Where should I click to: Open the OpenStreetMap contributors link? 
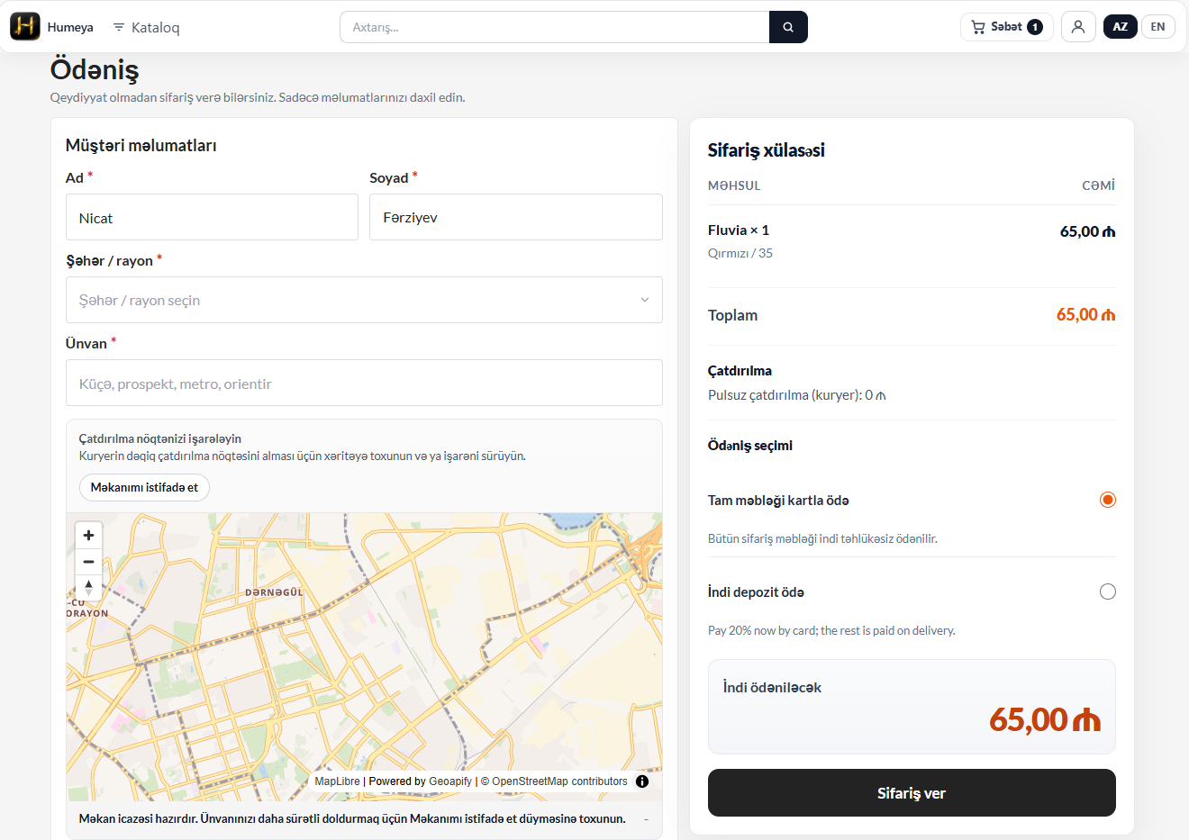559,781
